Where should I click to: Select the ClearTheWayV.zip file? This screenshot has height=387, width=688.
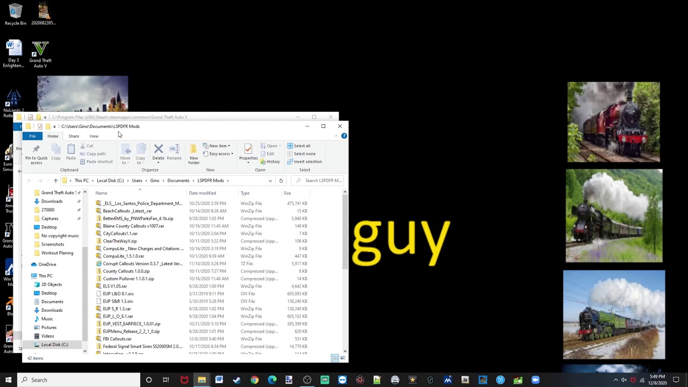[x=120, y=241]
